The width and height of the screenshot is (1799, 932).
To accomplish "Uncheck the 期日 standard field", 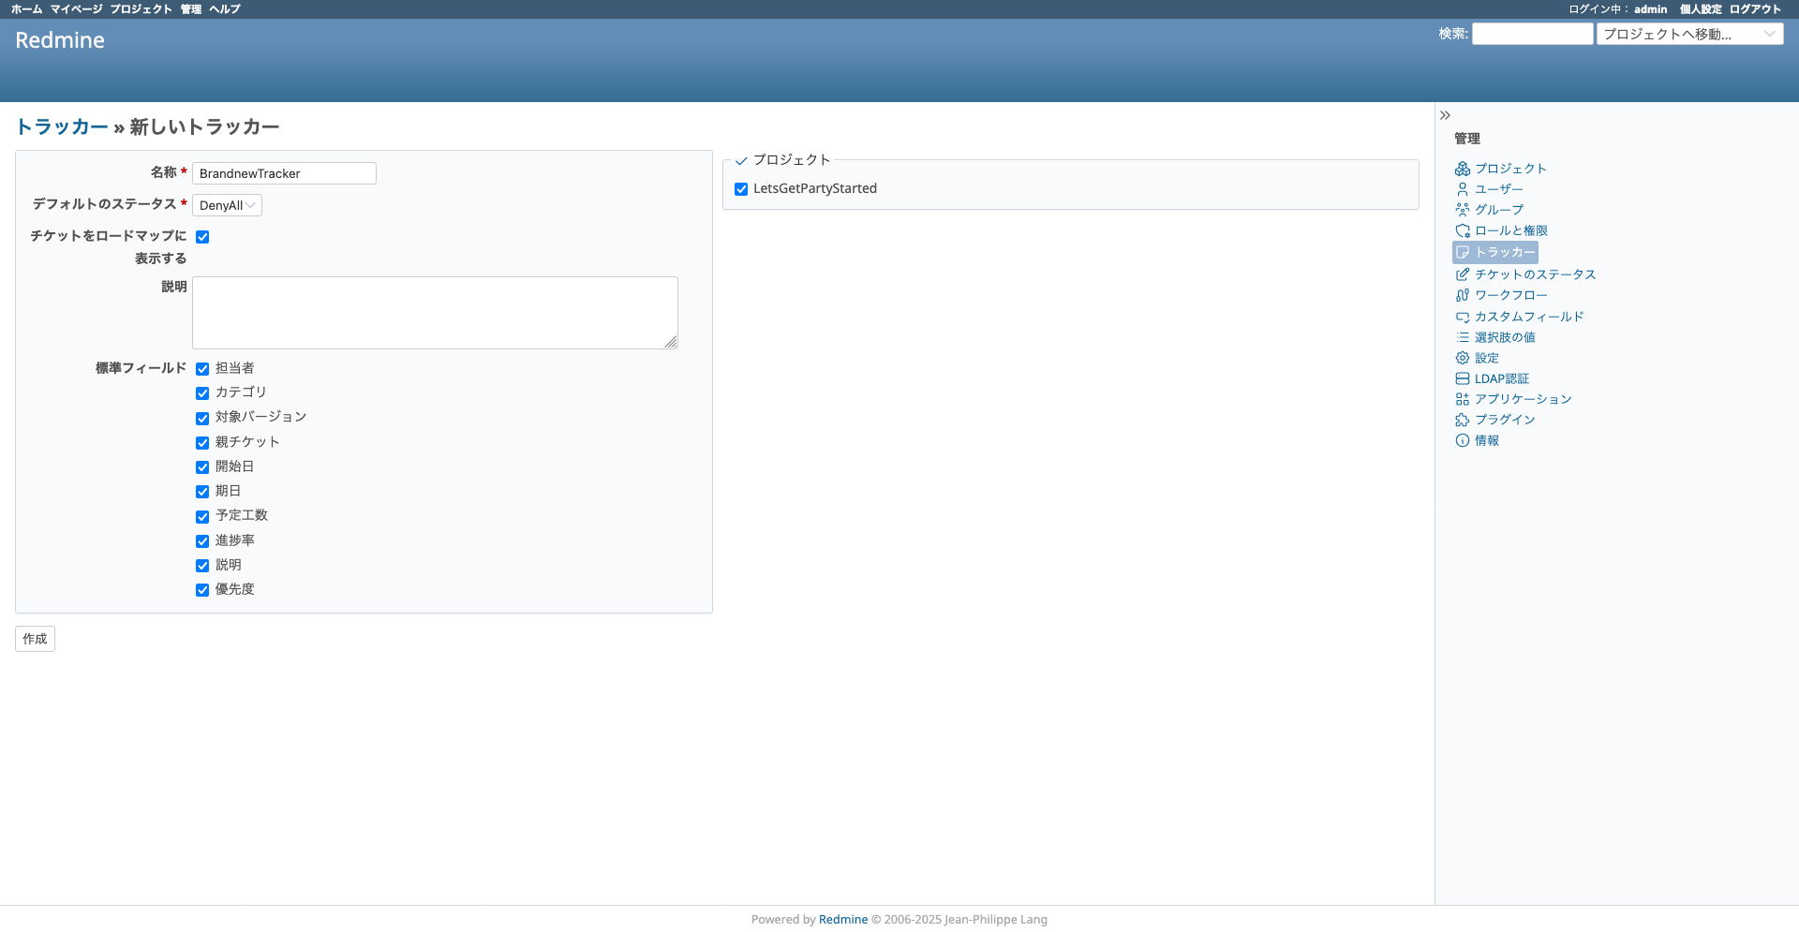I will pos(202,492).
